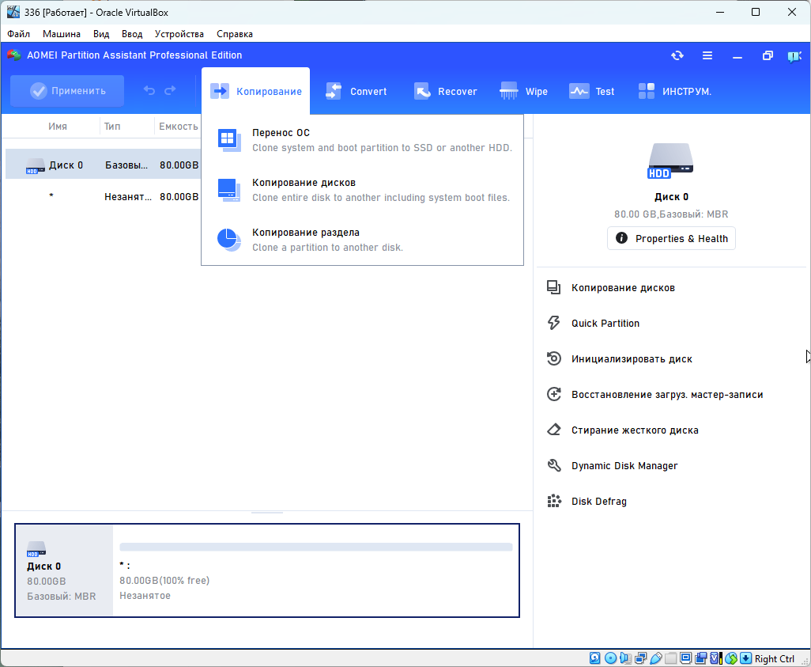Open the Convert tool
This screenshot has width=811, height=667.
coord(356,91)
